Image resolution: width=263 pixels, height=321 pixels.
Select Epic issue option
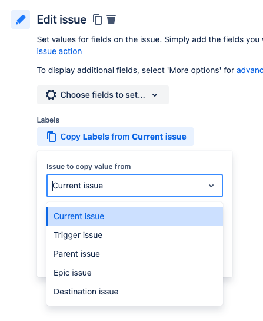(135, 273)
